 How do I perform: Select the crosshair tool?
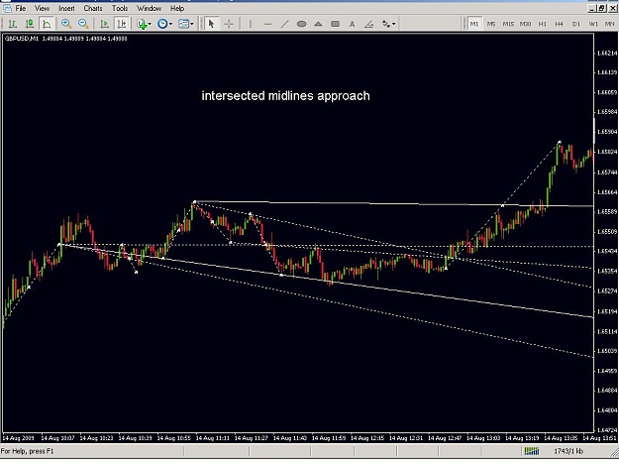[x=229, y=24]
